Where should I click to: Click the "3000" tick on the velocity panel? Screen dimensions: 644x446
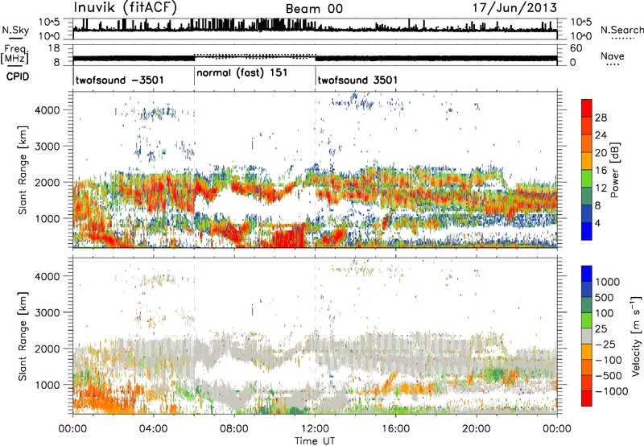tap(47, 312)
